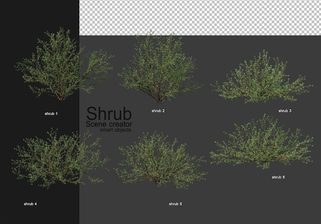Click the 'shrub 1' label
This screenshot has height=224, width=321.
pyautogui.click(x=51, y=114)
